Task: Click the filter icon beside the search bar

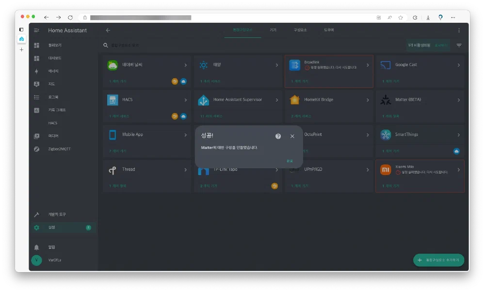Action: 459,45
